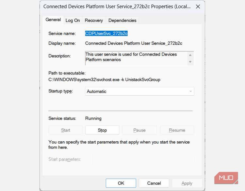
Task: Select the General tab
Action: (53, 20)
